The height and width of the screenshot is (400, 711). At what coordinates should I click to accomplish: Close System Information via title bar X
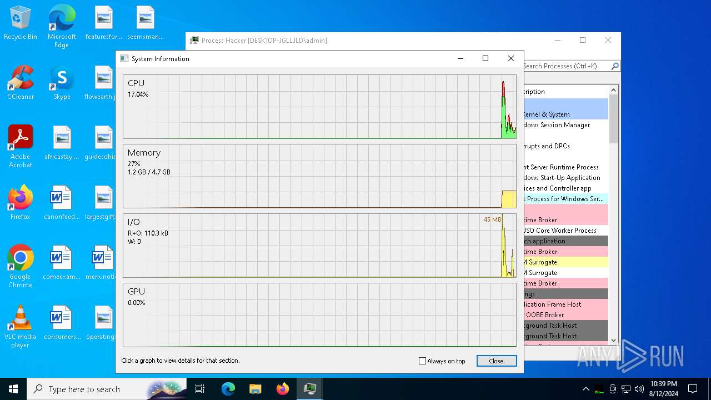[511, 58]
